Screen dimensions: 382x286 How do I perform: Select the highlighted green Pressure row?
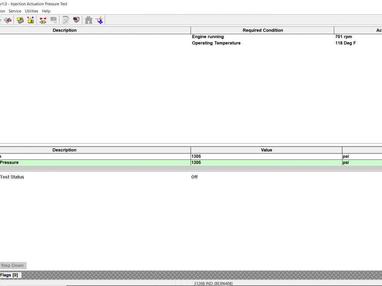coord(191,162)
